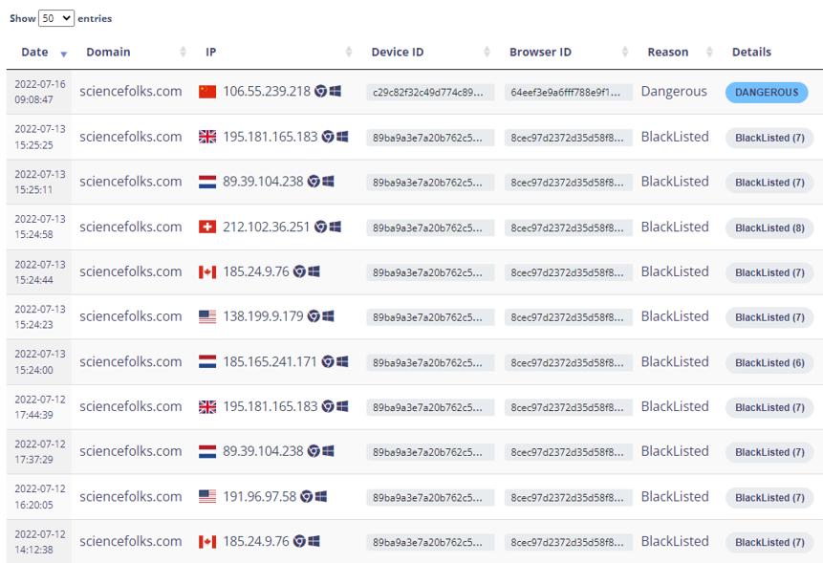The image size is (823, 563).
Task: Click the Canada flag in the 14:12:38 row
Action: (207, 542)
